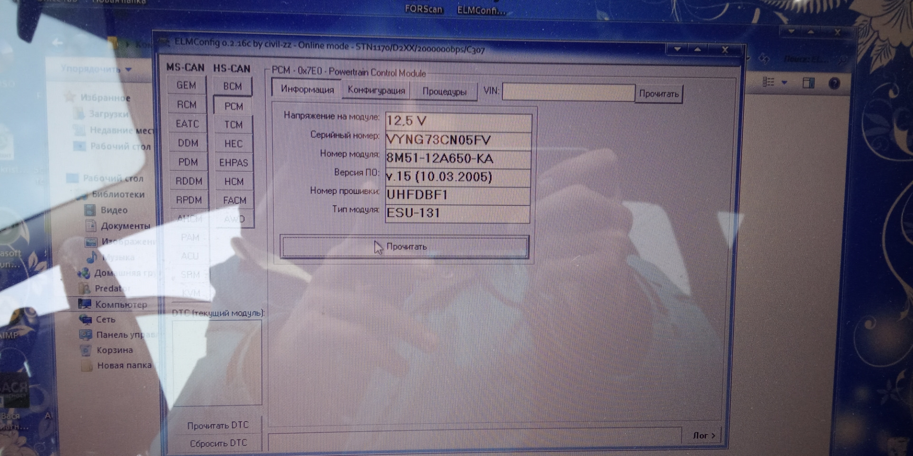Switch to the Информация tab

tap(307, 89)
